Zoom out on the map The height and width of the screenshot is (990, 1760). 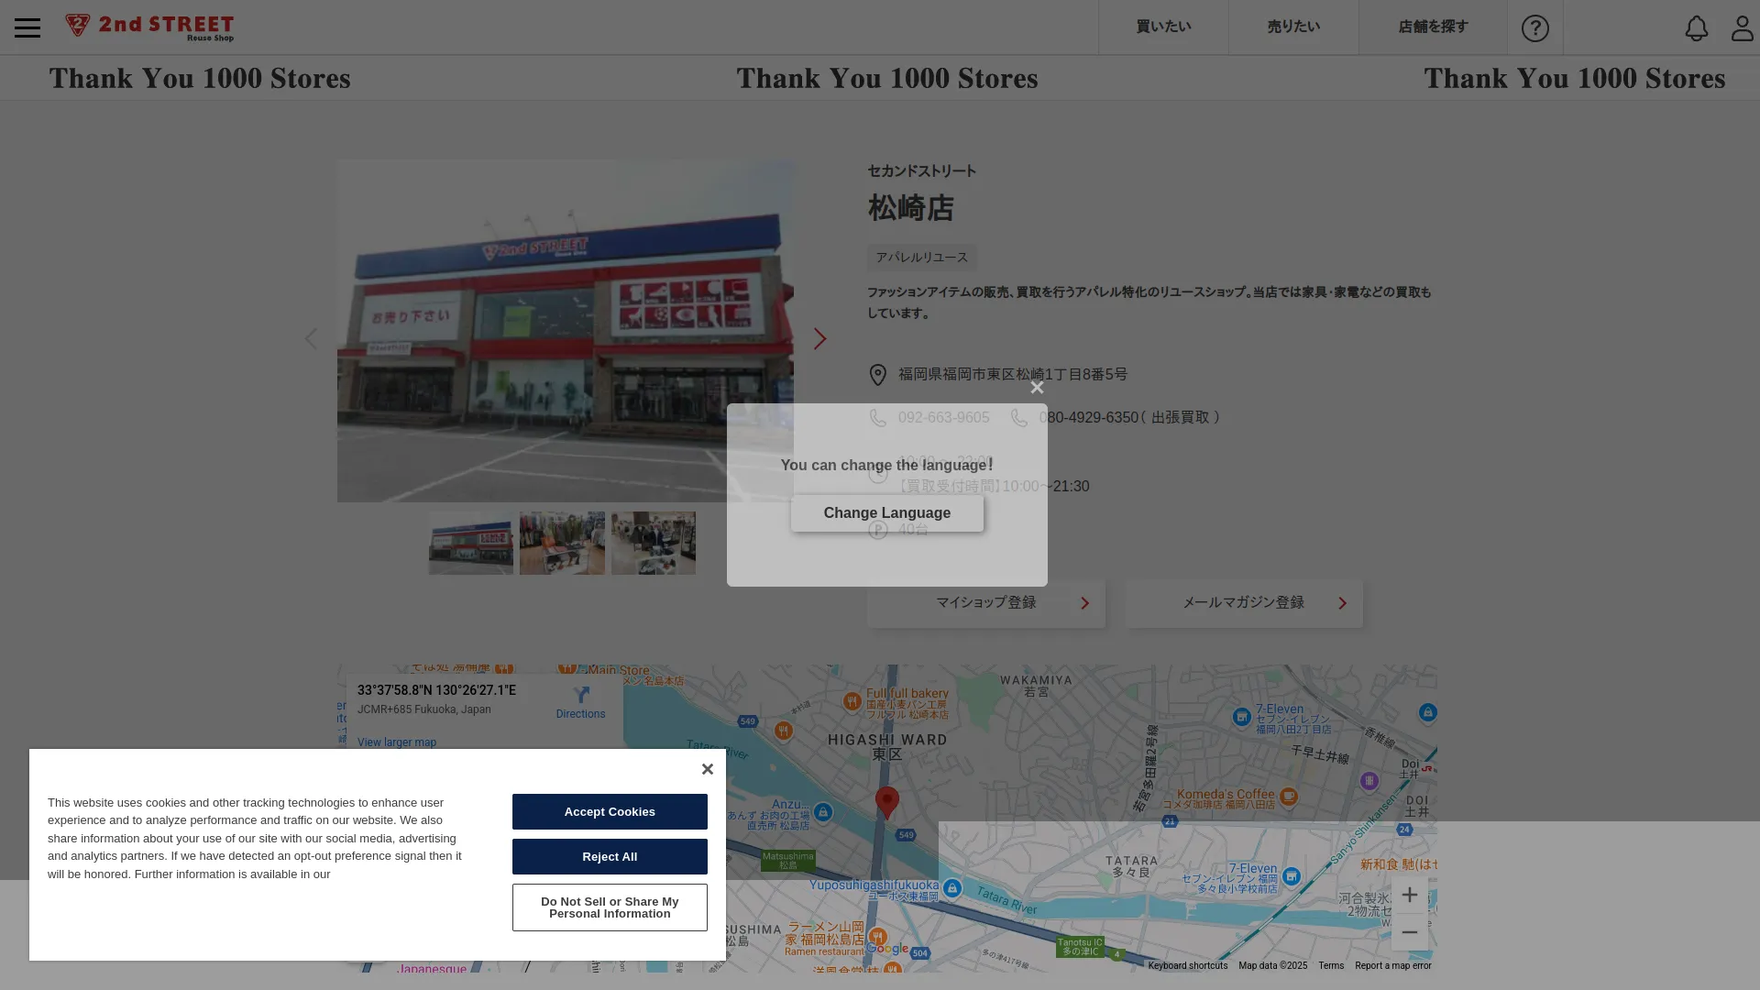click(1410, 932)
